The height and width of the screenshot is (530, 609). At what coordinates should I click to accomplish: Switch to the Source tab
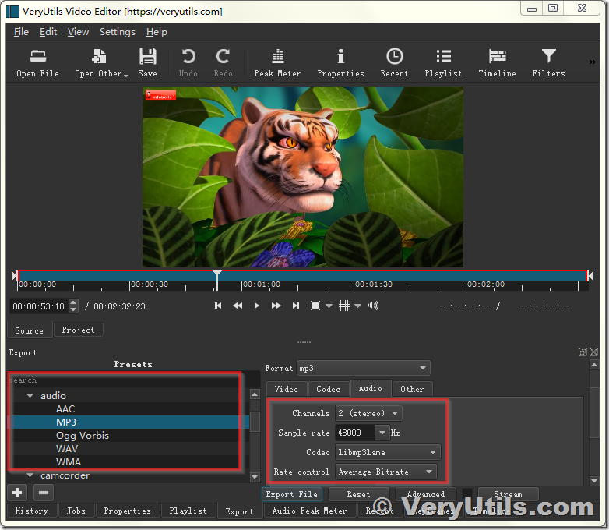(x=29, y=330)
